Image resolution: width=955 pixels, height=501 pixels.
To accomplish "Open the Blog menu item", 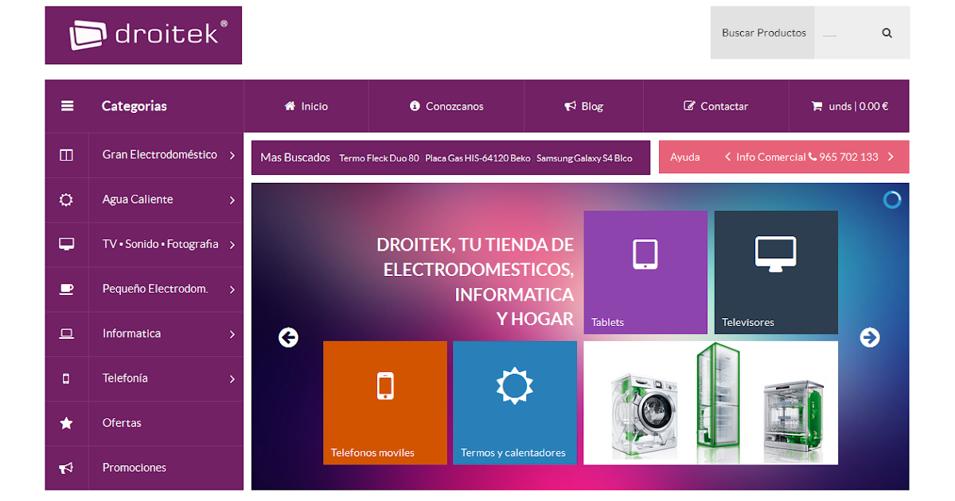I will (584, 106).
